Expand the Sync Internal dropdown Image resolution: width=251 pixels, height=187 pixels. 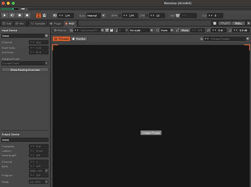pyautogui.click(x=97, y=16)
